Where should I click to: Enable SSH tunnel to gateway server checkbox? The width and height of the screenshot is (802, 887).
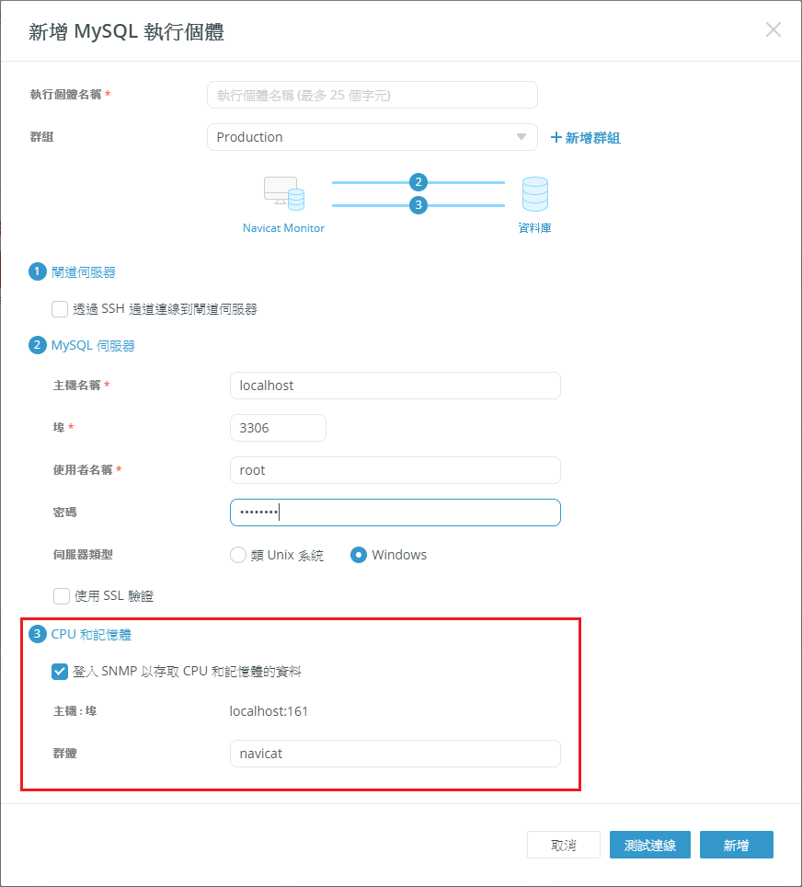[x=61, y=309]
